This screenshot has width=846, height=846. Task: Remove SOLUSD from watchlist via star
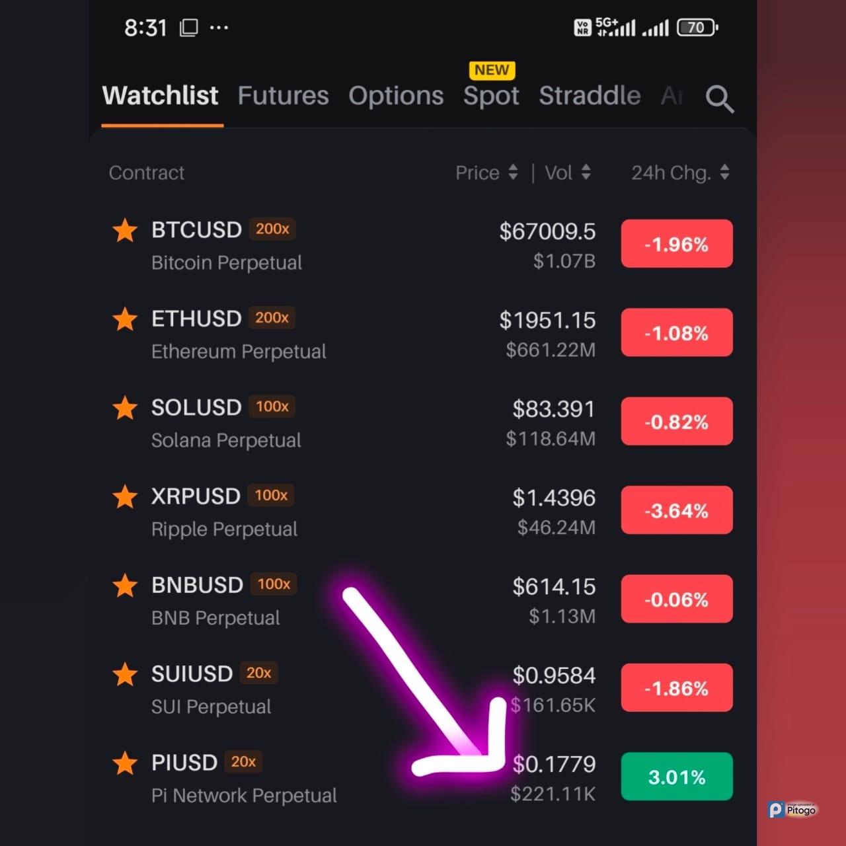125,408
